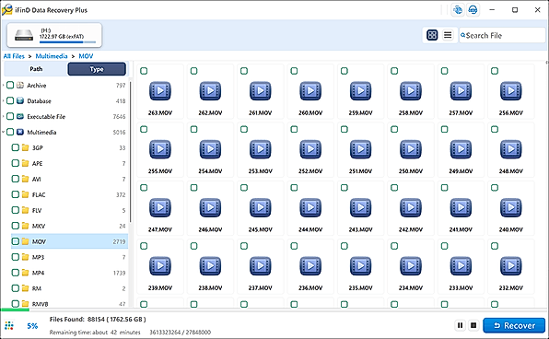The image size is (549, 339).
Task: Expand the Executable File tree node
Action: [3, 116]
